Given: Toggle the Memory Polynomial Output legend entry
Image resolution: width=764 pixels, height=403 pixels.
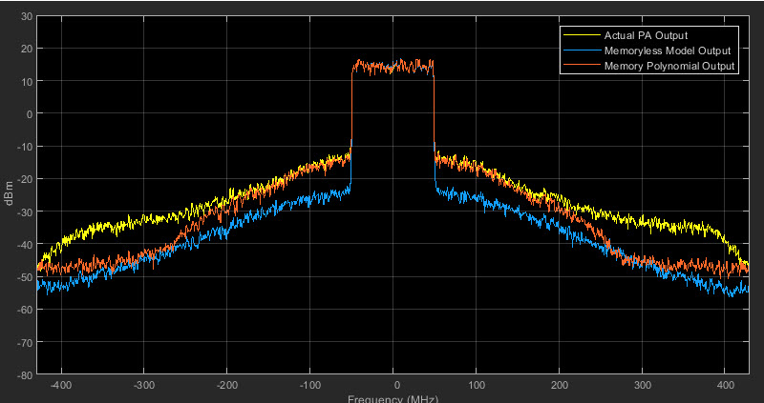Looking at the screenshot, I should (x=668, y=66).
